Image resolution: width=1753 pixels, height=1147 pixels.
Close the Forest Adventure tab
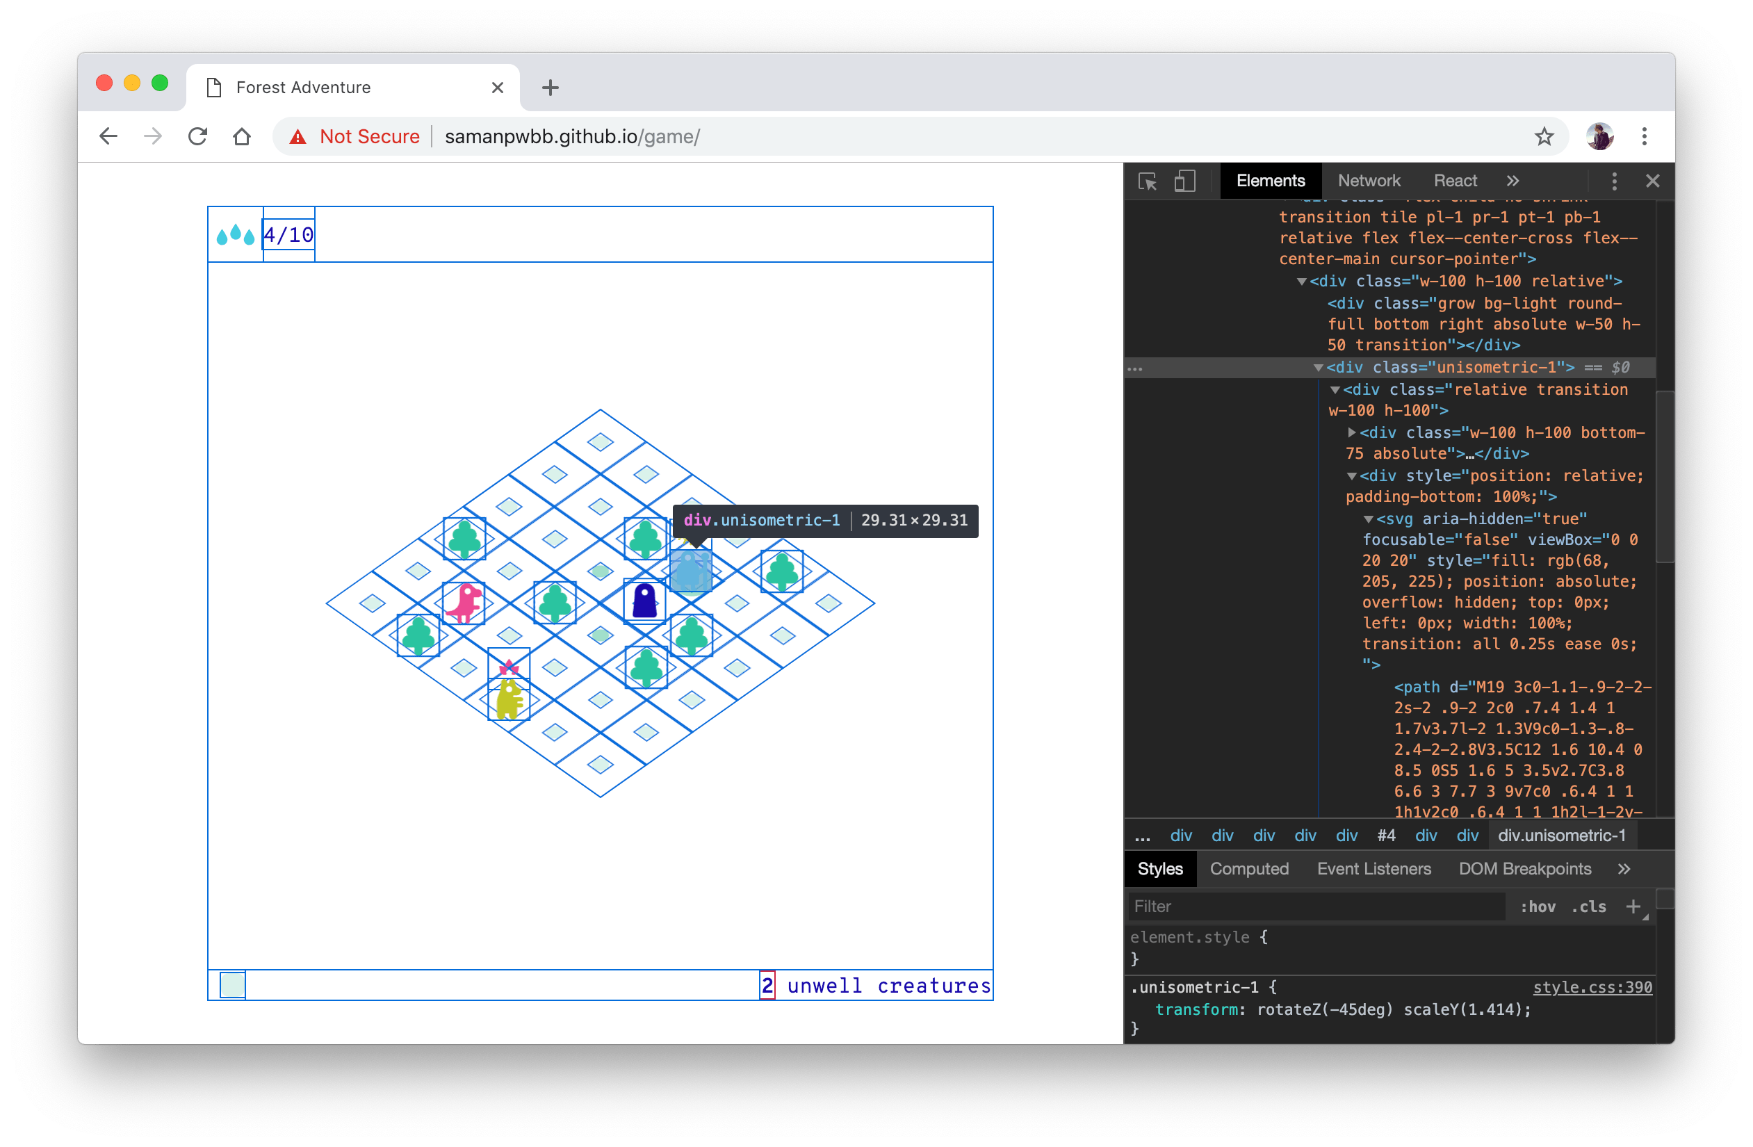pos(497,88)
